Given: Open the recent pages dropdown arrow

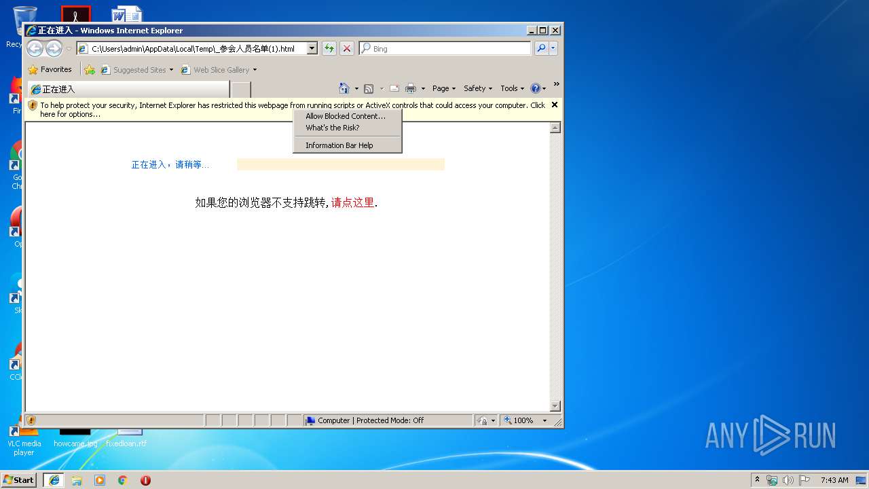Looking at the screenshot, I should [69, 49].
